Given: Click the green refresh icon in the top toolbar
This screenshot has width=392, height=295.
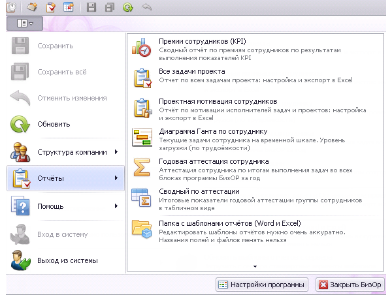Looking at the screenshot, I should point(128,8).
